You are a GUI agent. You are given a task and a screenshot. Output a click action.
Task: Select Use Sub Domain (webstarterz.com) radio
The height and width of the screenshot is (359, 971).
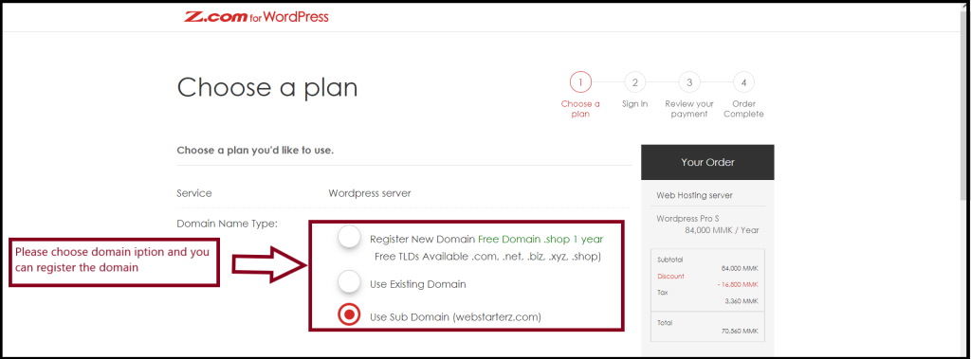click(x=349, y=315)
